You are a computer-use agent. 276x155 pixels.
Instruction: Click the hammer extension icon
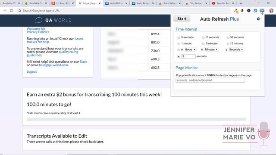tap(236, 11)
